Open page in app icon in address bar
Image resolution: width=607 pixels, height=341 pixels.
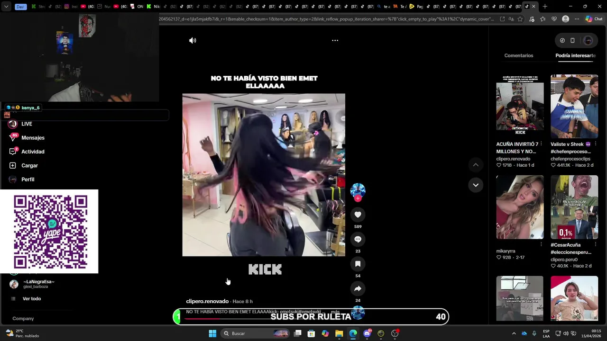point(502,19)
